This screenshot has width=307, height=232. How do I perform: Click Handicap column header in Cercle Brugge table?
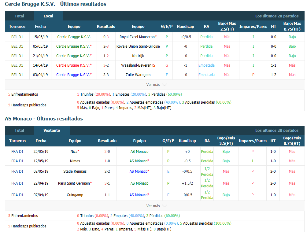(x=185, y=26)
